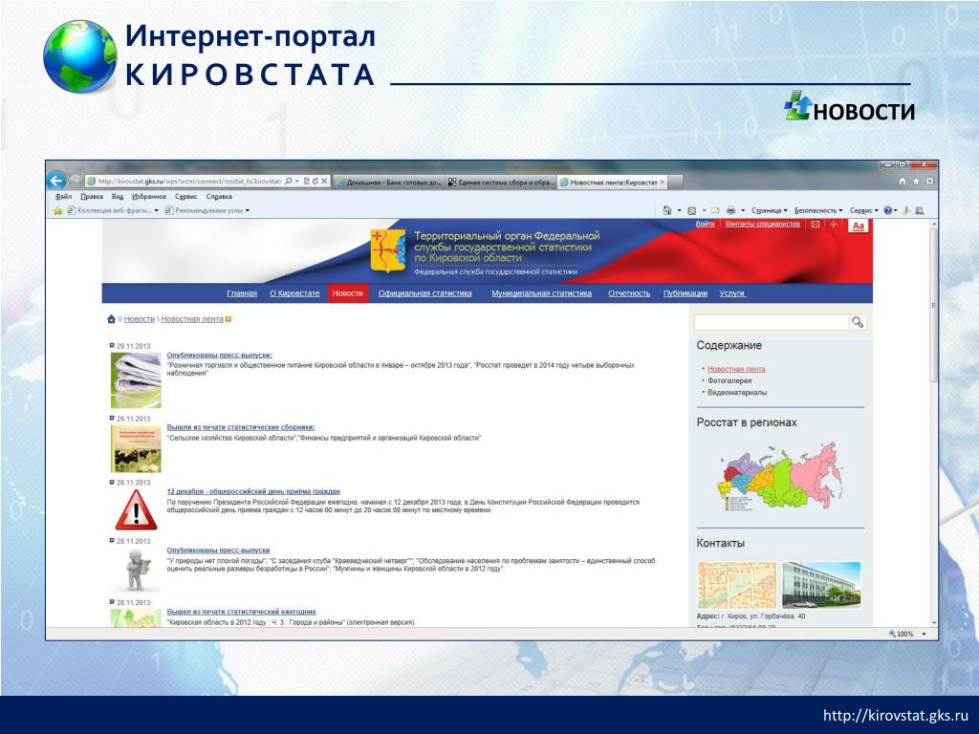Open Вышли из печати статистические сборники link
The width and height of the screenshot is (979, 734).
tap(240, 427)
